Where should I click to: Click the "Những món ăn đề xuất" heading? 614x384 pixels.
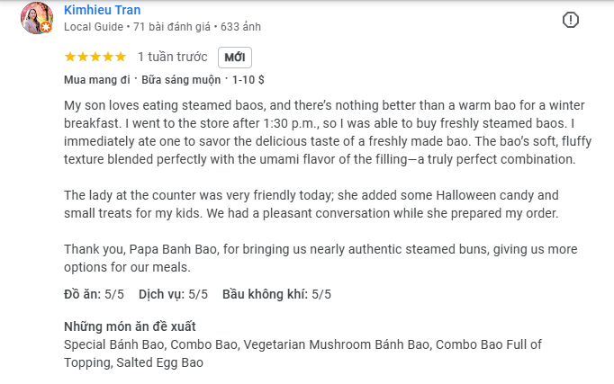coord(130,326)
